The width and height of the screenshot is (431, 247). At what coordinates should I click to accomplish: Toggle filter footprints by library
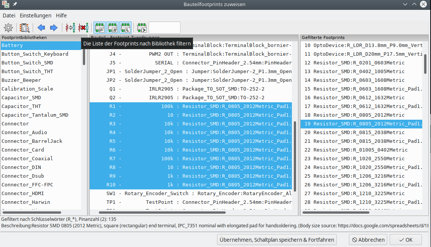tap(125, 28)
